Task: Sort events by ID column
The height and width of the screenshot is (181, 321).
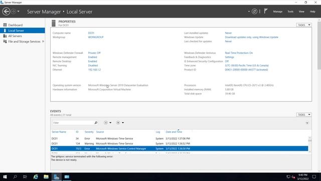Action: (x=77, y=132)
